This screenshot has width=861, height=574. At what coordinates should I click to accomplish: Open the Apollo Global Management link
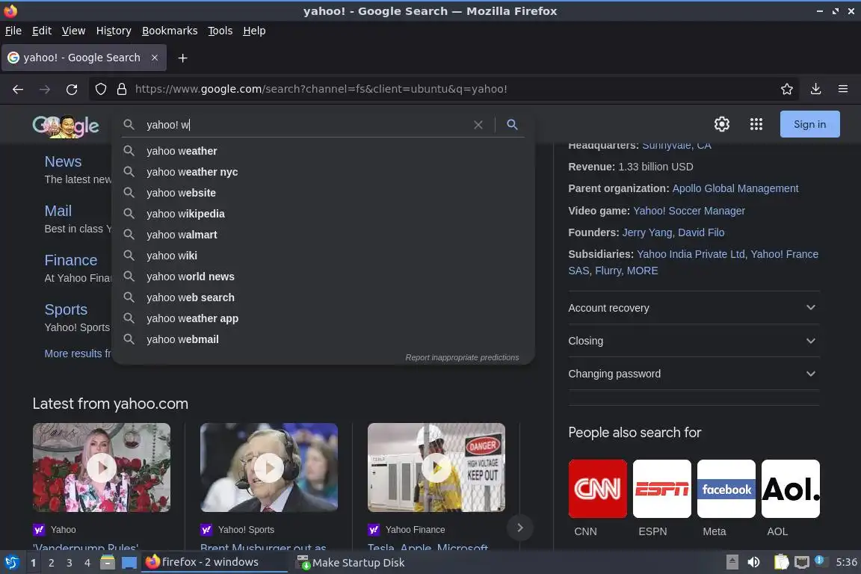(735, 188)
